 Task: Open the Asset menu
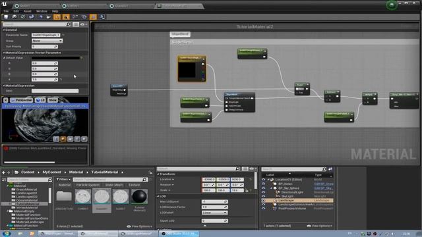pos(28,11)
